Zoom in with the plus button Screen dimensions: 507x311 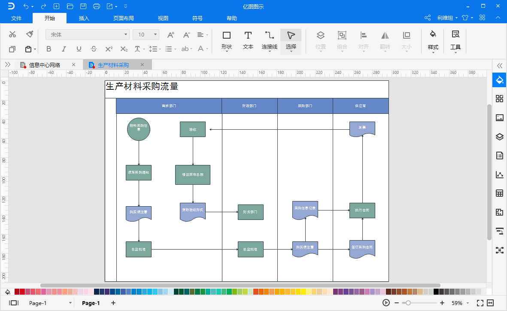[442, 303]
